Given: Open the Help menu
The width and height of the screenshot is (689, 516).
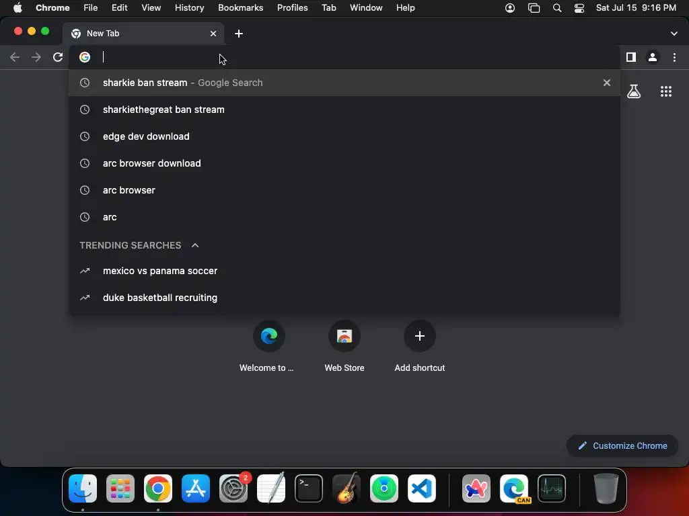Looking at the screenshot, I should point(406,8).
